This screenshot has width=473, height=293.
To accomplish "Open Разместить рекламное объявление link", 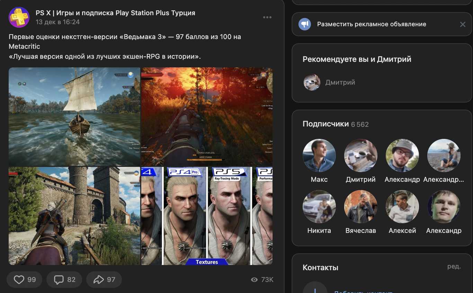I will [372, 24].
